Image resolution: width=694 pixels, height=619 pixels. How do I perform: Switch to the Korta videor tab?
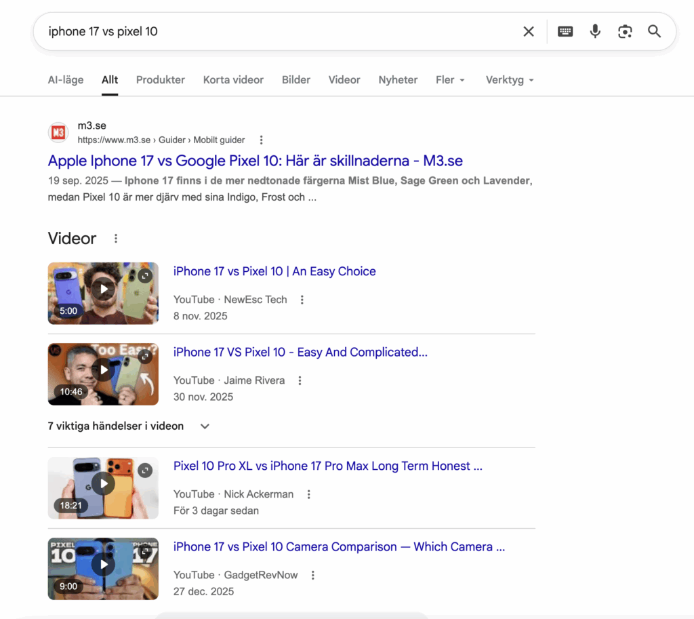point(233,80)
